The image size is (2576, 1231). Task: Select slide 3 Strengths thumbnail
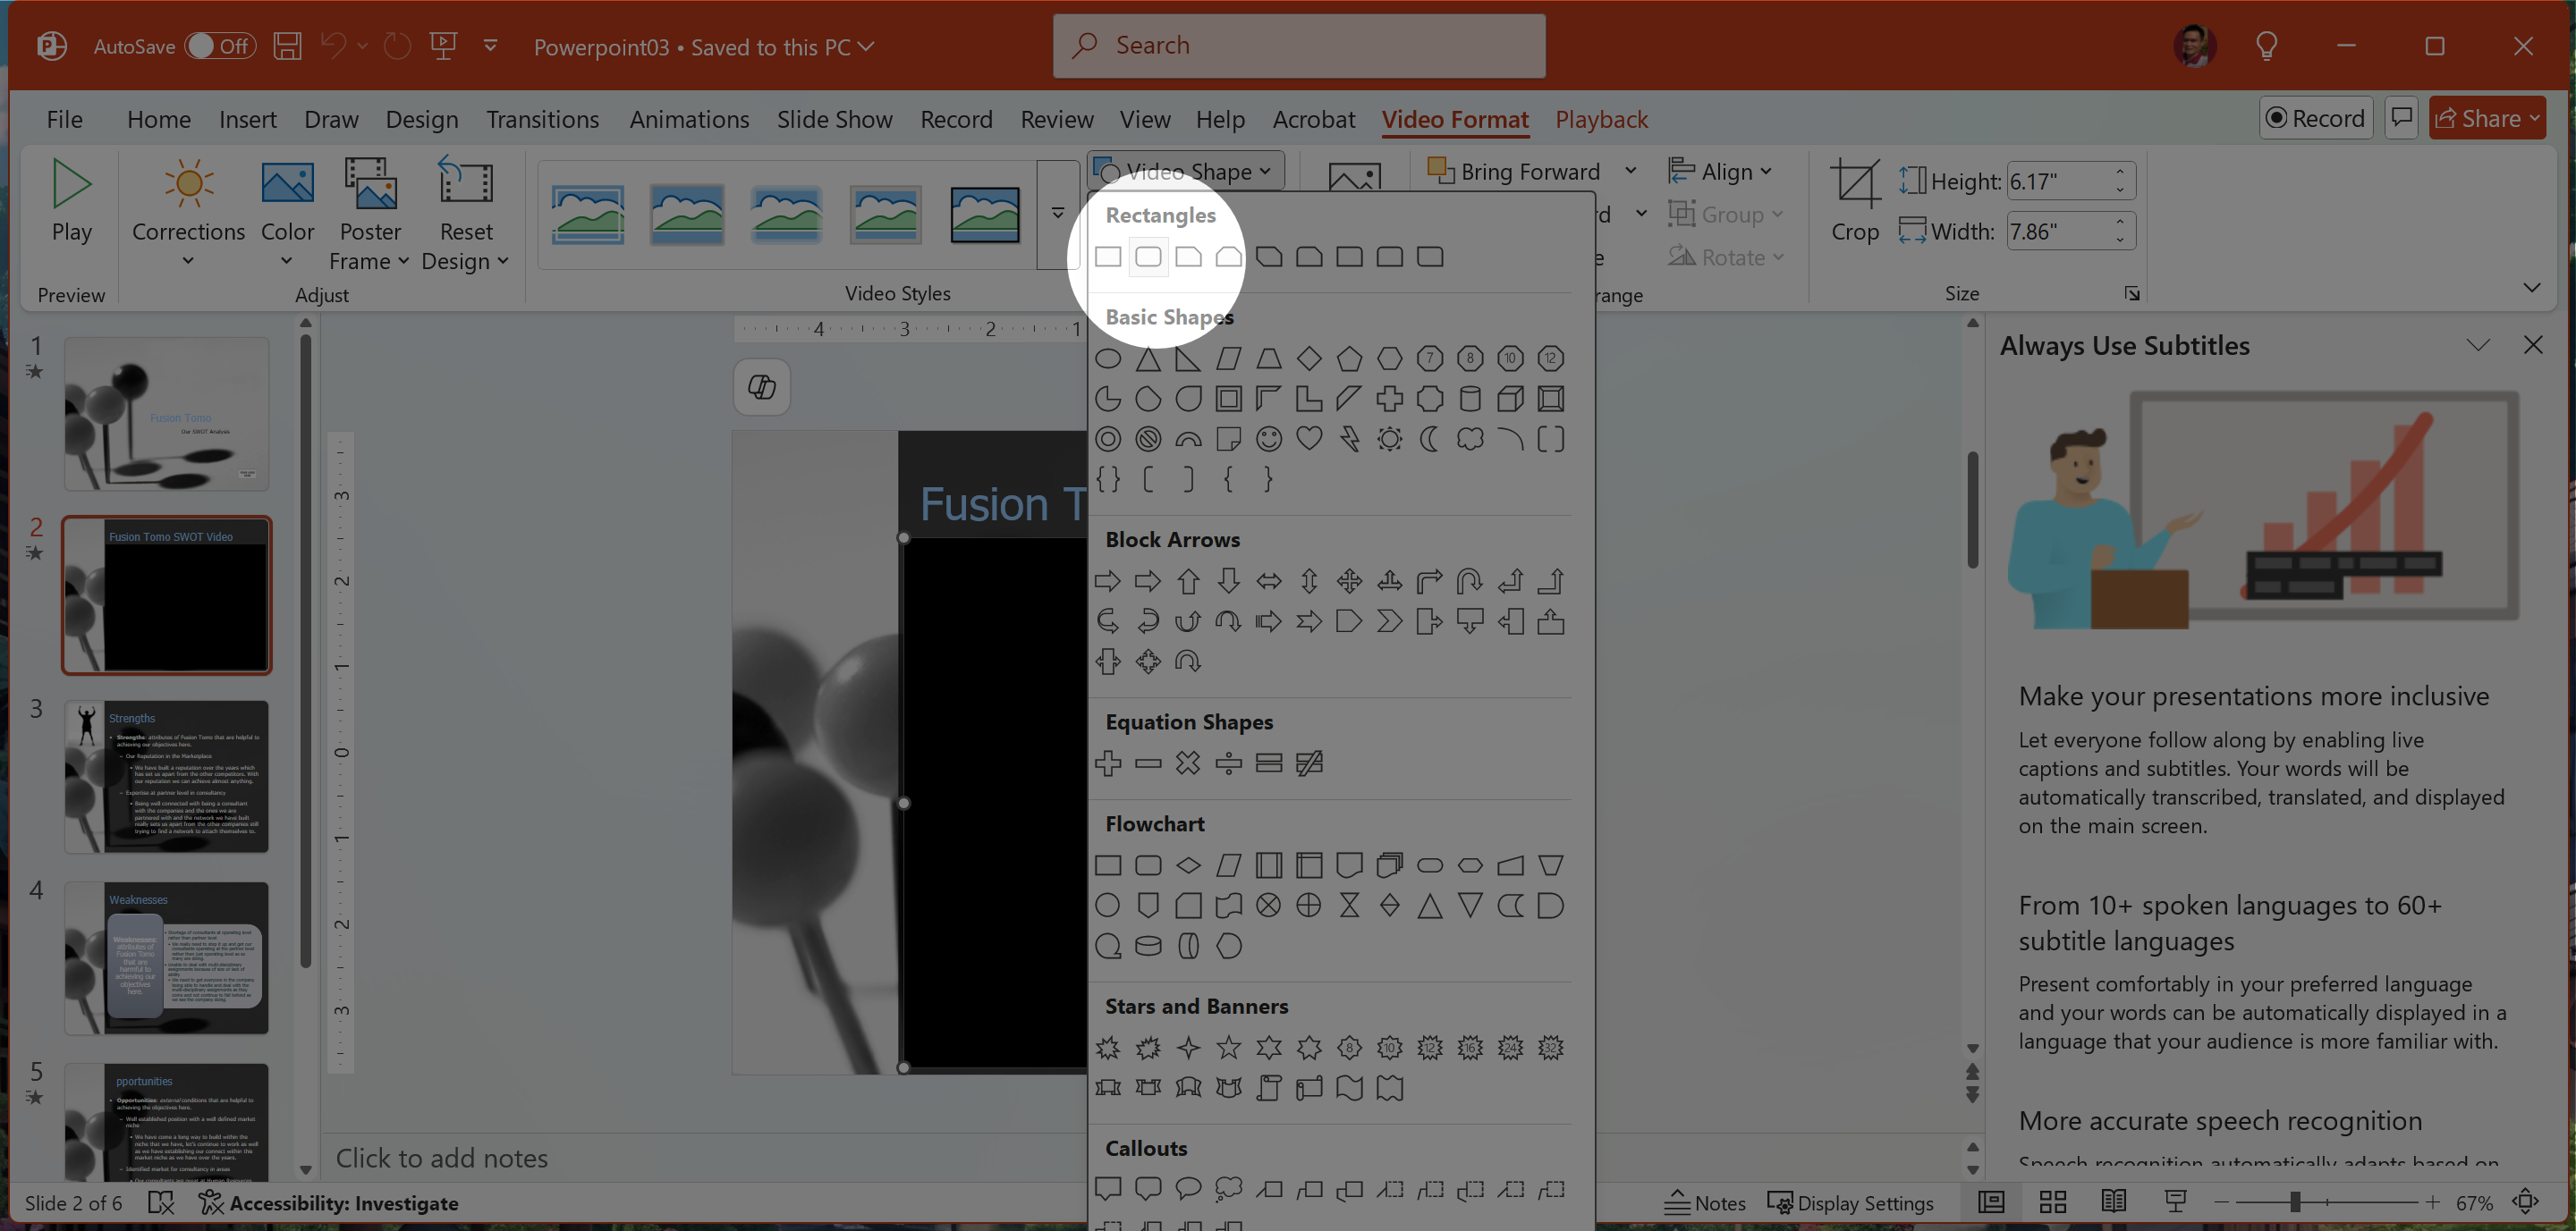[167, 776]
